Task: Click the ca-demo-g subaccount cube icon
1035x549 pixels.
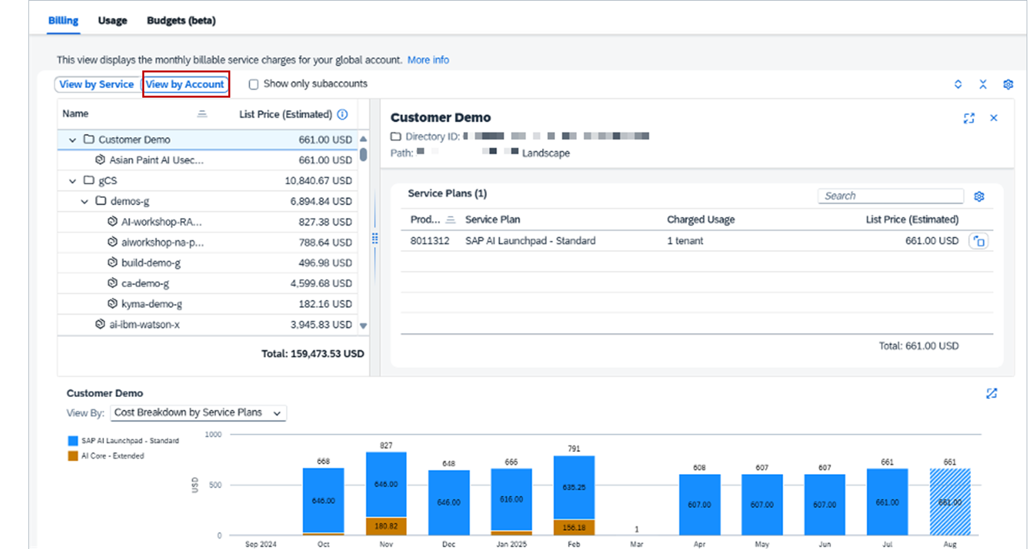Action: [x=113, y=283]
